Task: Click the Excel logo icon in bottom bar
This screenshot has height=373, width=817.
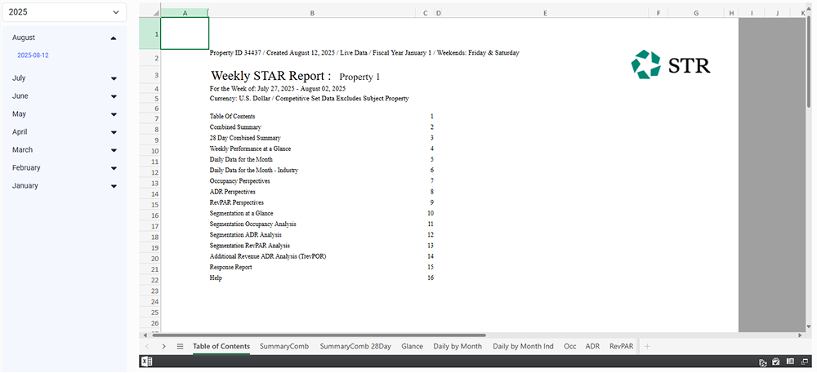Action: pyautogui.click(x=147, y=362)
